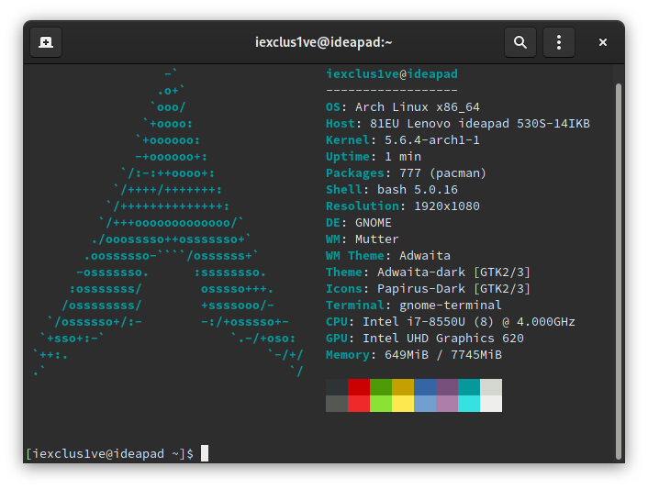The image size is (648, 489).
Task: Click the terminal vertical scrollbar
Action: 619,271
